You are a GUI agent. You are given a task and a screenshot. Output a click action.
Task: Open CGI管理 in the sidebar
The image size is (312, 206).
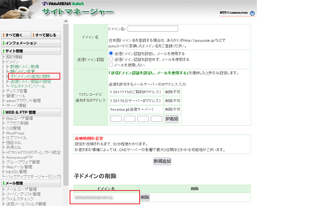[13, 128]
